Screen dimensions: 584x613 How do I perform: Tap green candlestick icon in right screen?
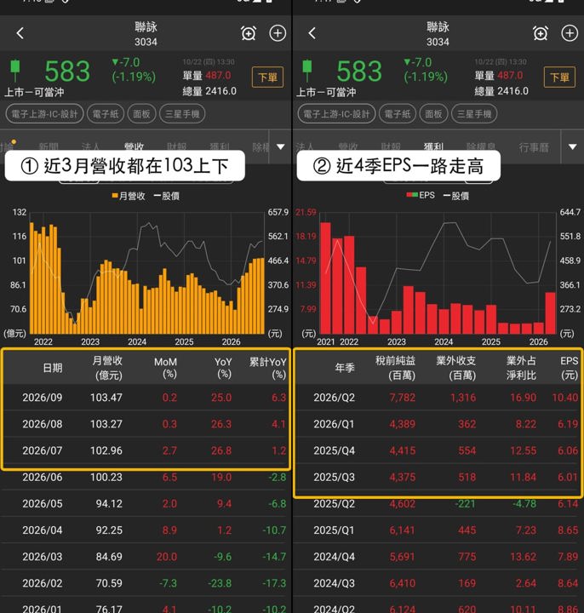pos(306,71)
